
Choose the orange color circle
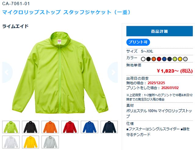[x=154, y=59]
